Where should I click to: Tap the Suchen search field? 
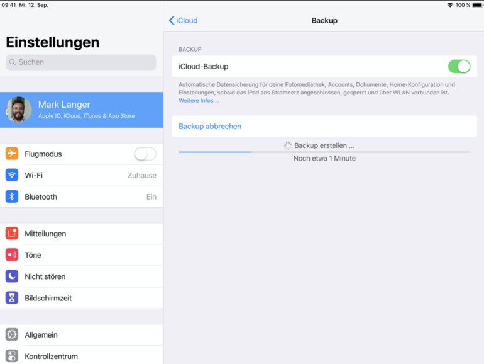tap(81, 62)
